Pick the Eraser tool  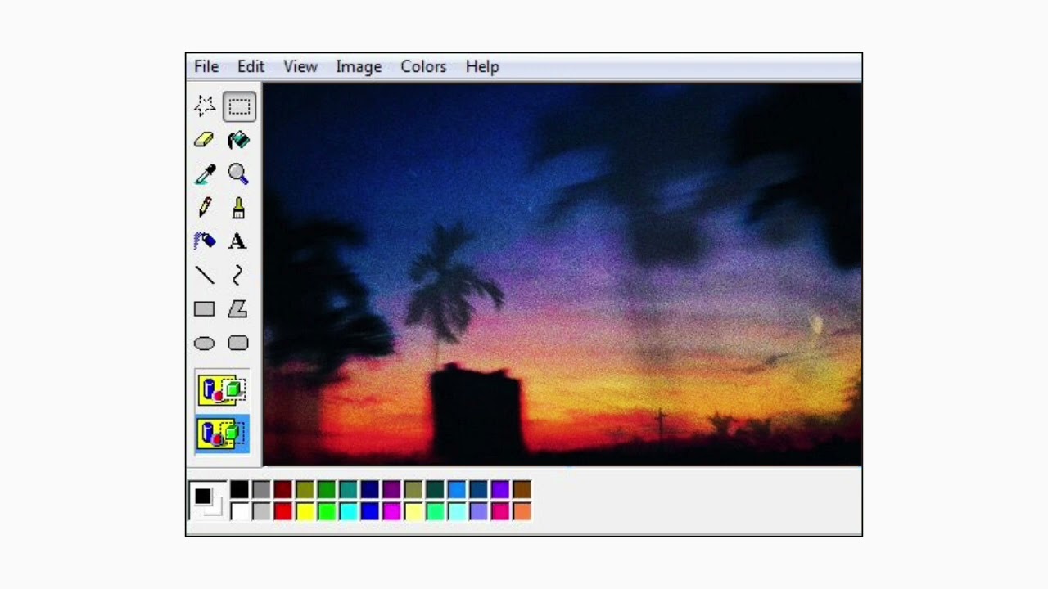coord(205,141)
